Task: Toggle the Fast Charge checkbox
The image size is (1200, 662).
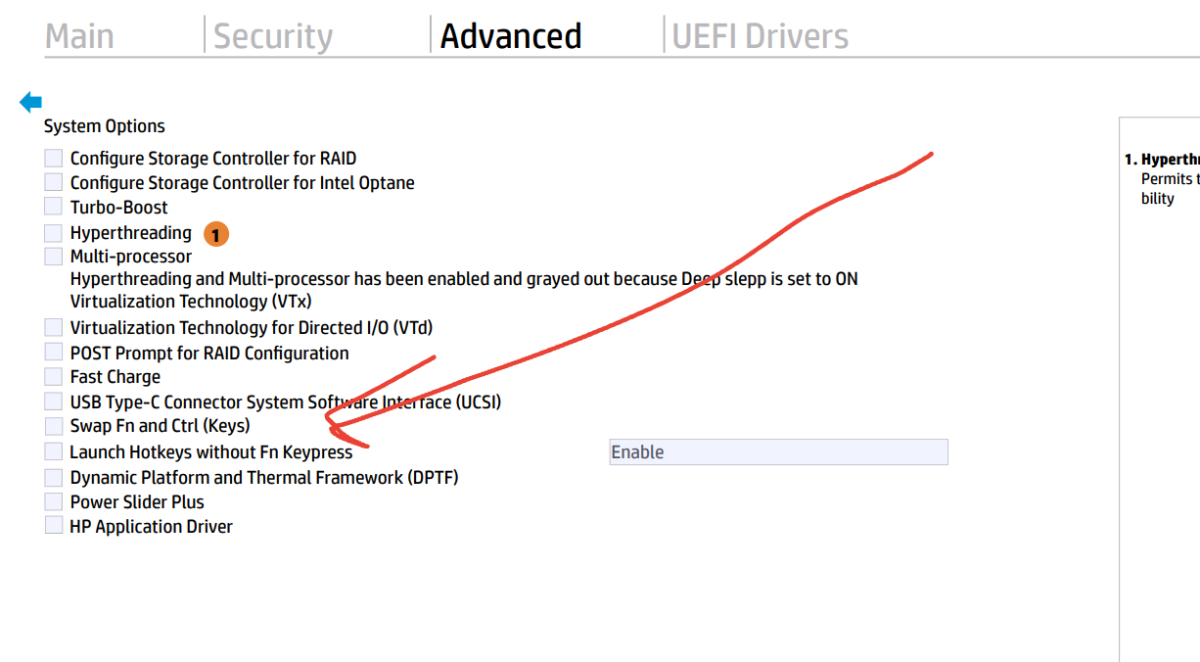Action: [x=53, y=376]
